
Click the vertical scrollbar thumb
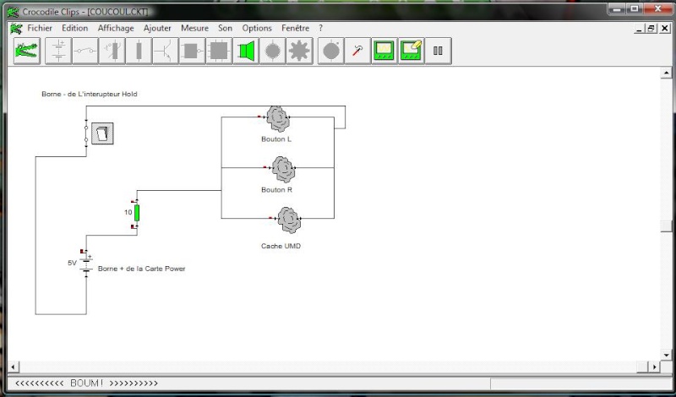tap(666, 226)
